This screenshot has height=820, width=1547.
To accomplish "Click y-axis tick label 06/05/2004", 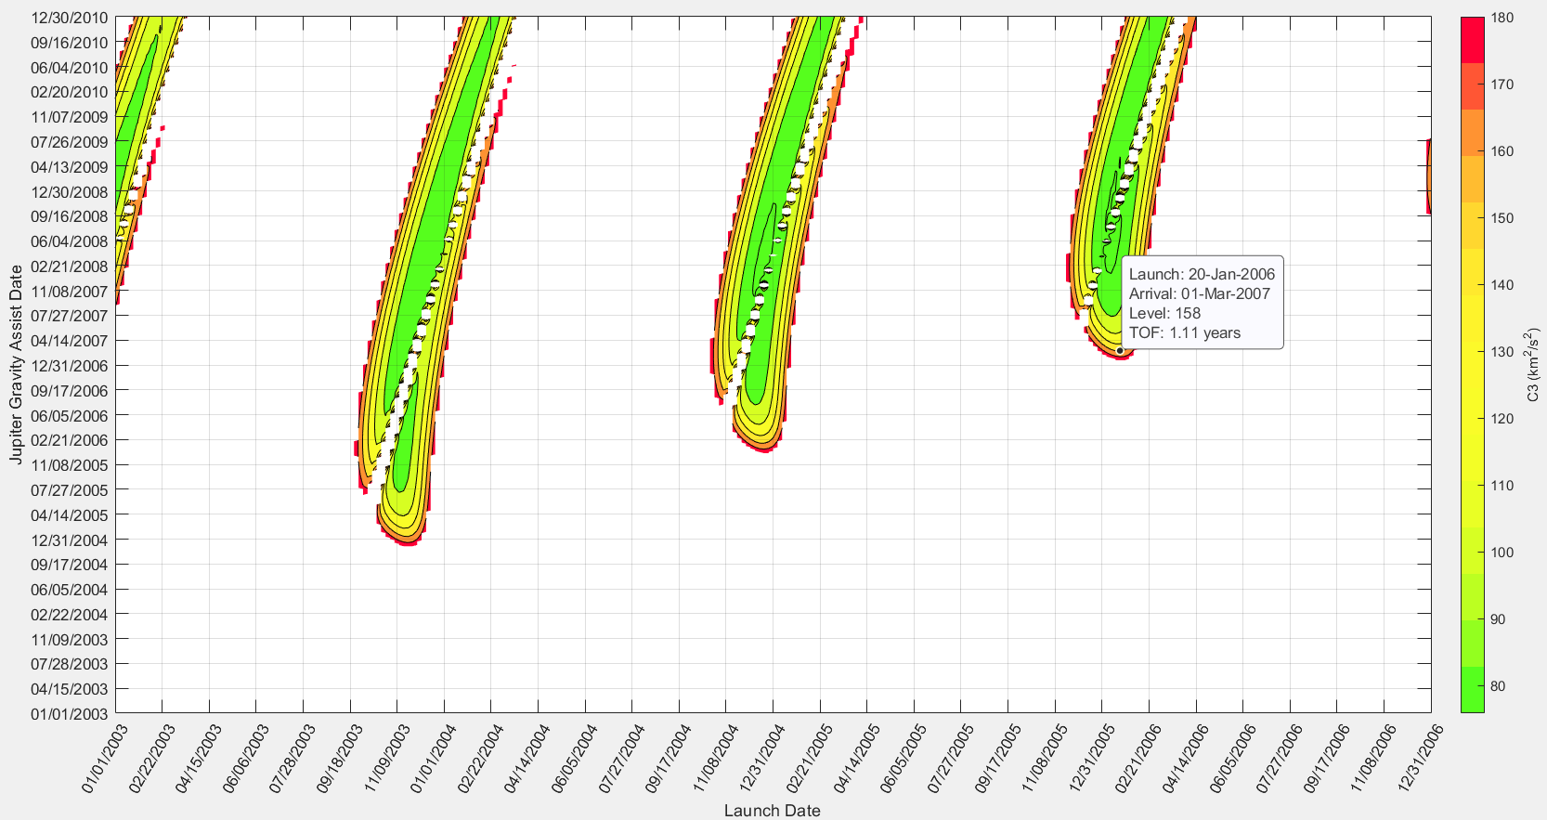I will coord(70,590).
